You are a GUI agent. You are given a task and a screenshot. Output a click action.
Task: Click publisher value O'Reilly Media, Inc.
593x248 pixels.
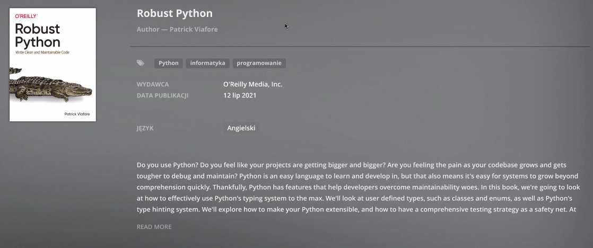(x=252, y=84)
